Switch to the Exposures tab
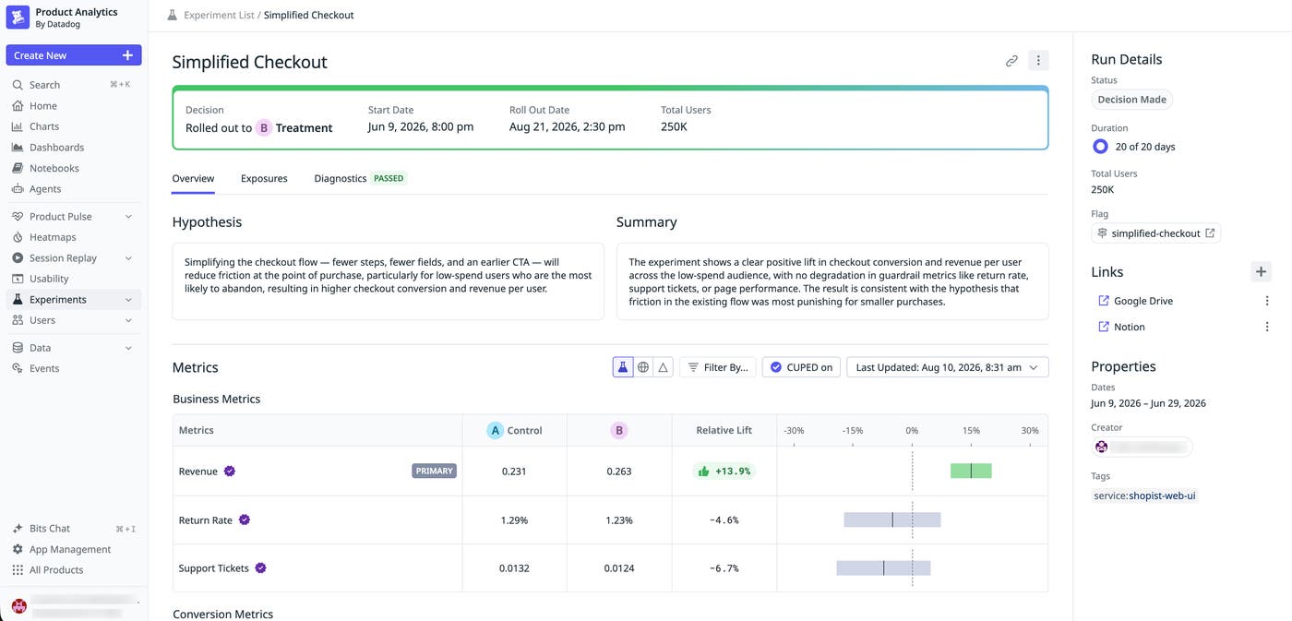The width and height of the screenshot is (1292, 621). point(264,178)
